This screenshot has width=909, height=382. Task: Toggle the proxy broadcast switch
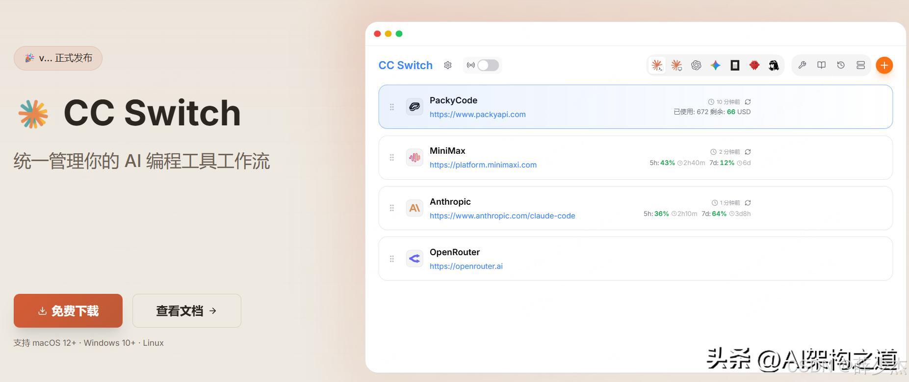(488, 65)
